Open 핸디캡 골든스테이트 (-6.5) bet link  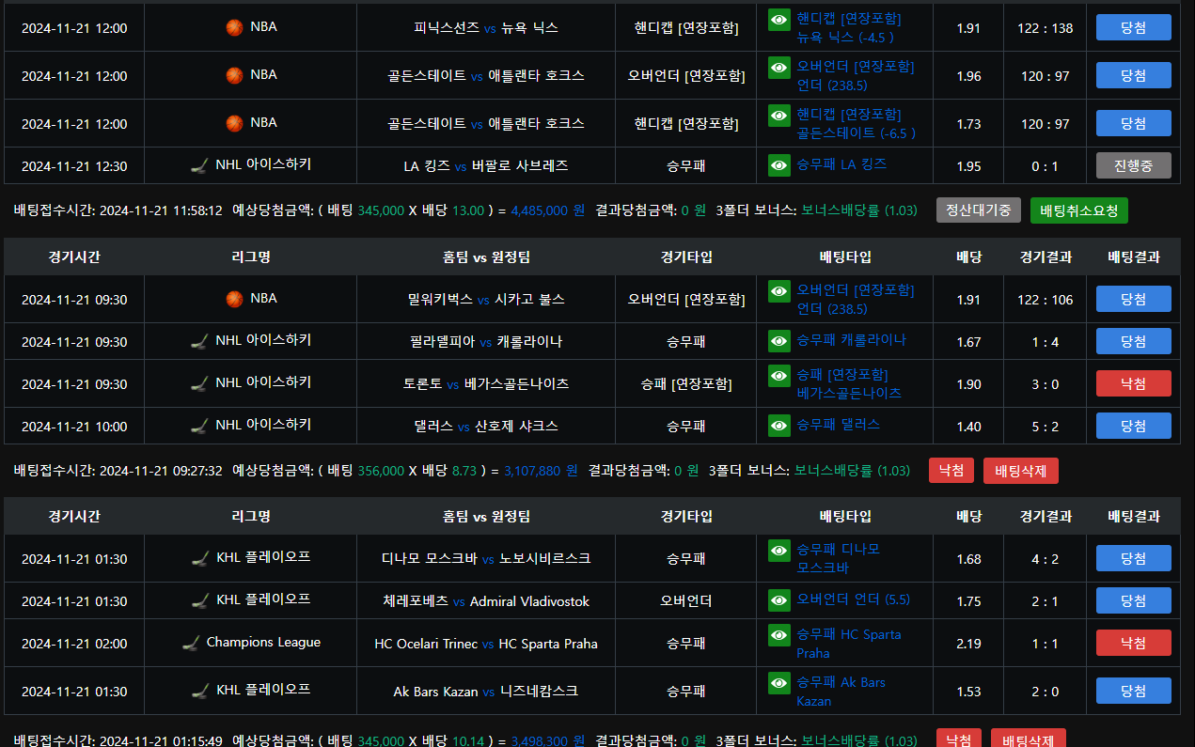point(855,123)
